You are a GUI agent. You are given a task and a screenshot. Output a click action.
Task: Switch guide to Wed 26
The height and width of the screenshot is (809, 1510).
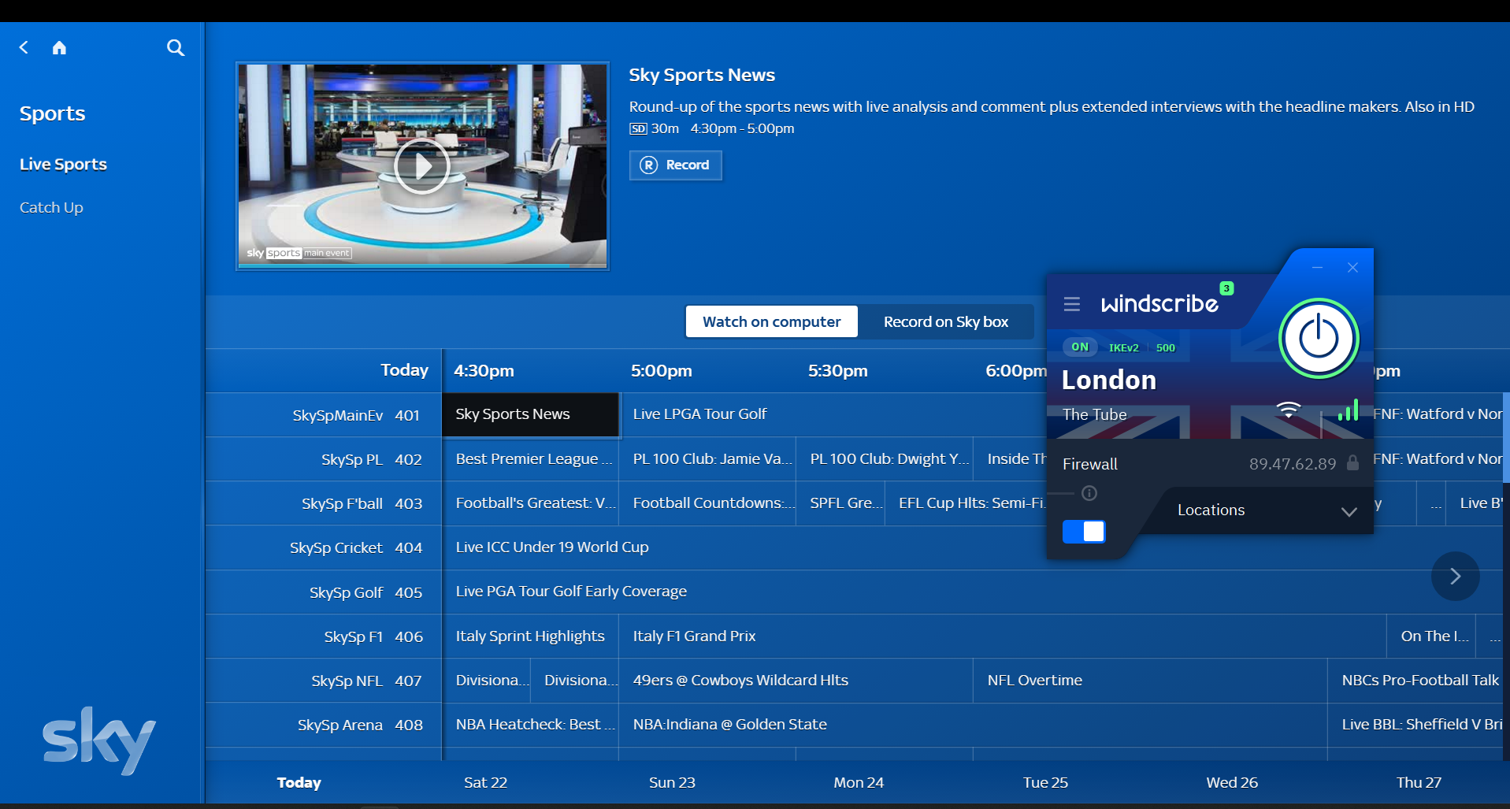[1232, 782]
